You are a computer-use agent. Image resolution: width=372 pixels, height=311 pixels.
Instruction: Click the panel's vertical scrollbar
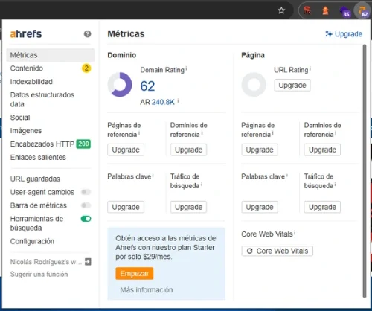click(365, 171)
